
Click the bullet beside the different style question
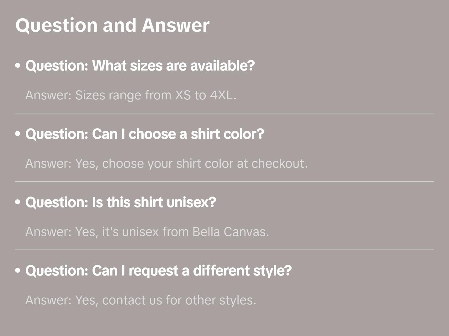[18, 270]
